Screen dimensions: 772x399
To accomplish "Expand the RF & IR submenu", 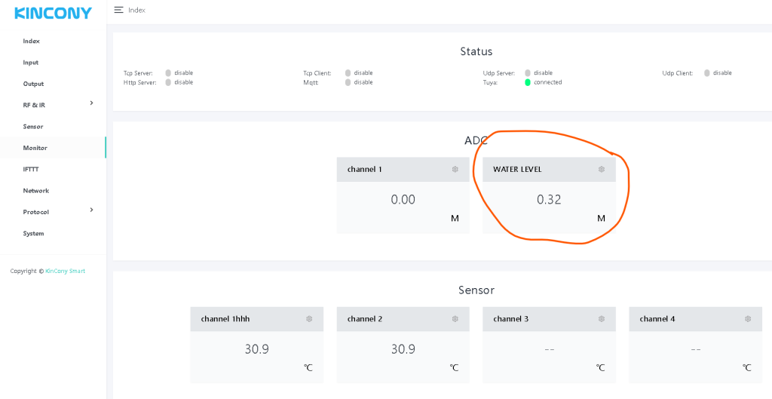I will click(x=91, y=103).
